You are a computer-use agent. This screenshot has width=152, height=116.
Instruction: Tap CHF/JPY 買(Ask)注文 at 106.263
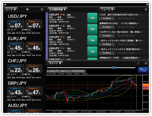(34, 69)
